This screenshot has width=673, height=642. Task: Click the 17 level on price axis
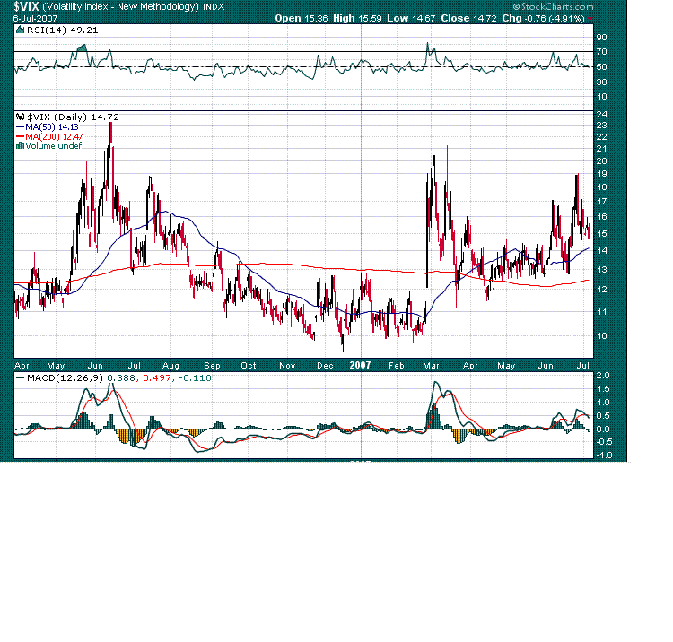602,202
